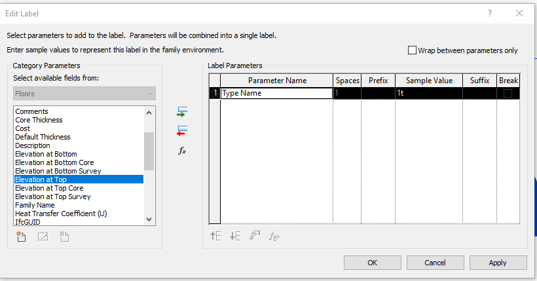Click Sample Value cell showing 1t
This screenshot has width=537, height=281.
pyautogui.click(x=429, y=93)
